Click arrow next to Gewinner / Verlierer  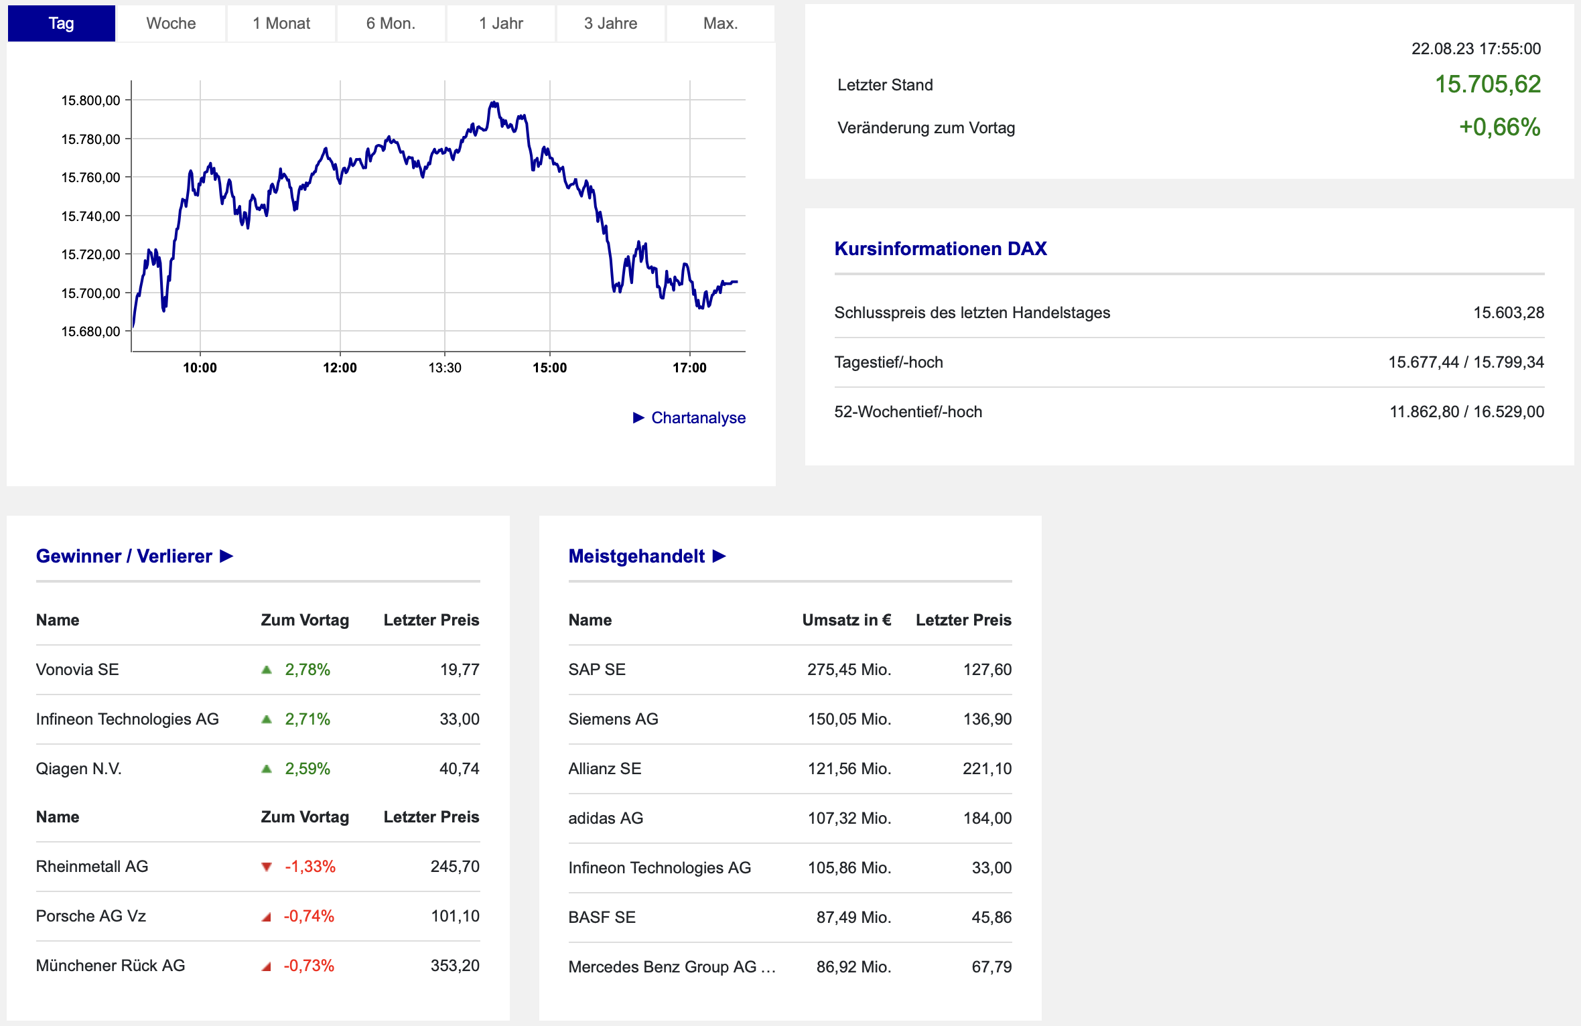[x=226, y=556]
